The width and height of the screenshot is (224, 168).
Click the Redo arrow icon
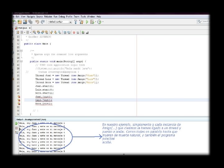click(43, 22)
